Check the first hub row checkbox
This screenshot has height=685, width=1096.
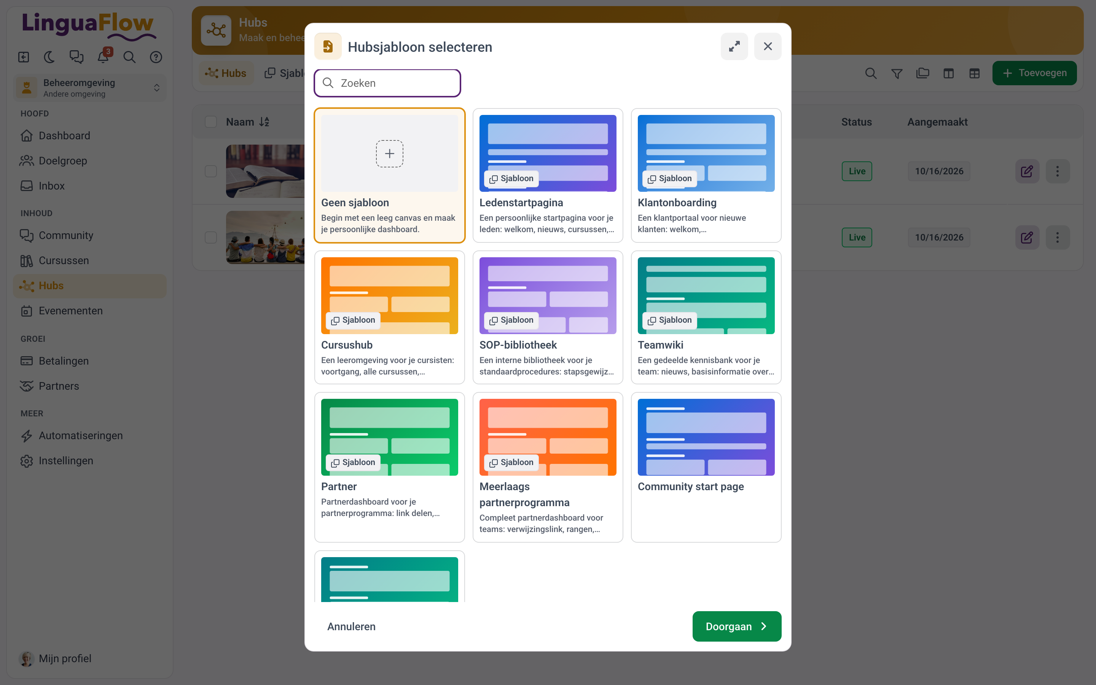pyautogui.click(x=210, y=171)
